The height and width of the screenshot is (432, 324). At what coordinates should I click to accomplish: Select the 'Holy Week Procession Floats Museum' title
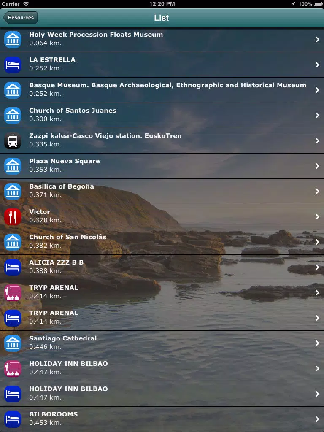click(x=96, y=35)
